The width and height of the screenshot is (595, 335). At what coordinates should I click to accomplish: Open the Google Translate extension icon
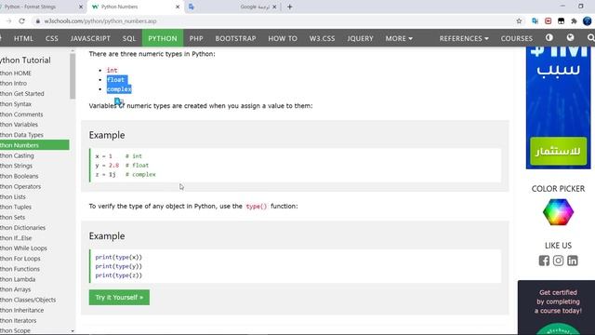click(535, 21)
